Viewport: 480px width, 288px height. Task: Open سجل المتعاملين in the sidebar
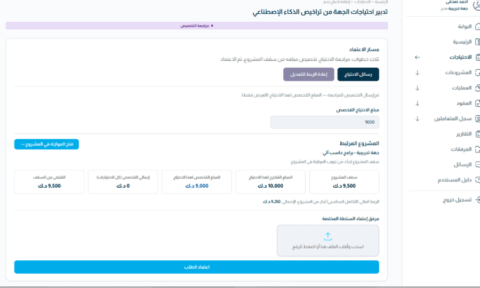pos(453,118)
